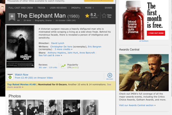Open fifth photo of nurse portrait
Image resolution: width=172 pixels, height=115 pixels.
89,107
